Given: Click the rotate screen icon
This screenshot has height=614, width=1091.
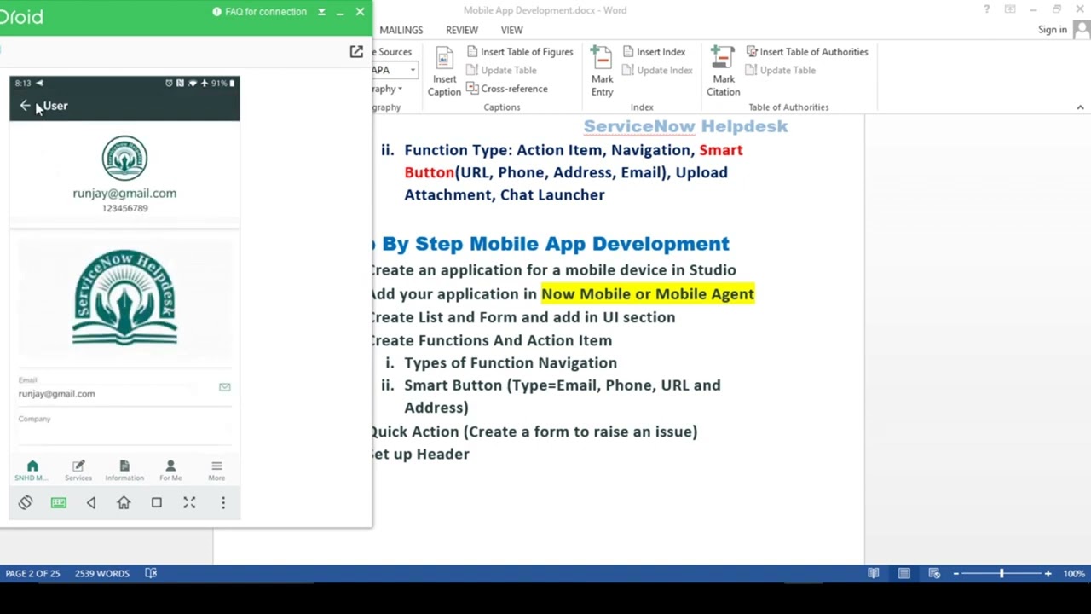Looking at the screenshot, I should pos(25,503).
